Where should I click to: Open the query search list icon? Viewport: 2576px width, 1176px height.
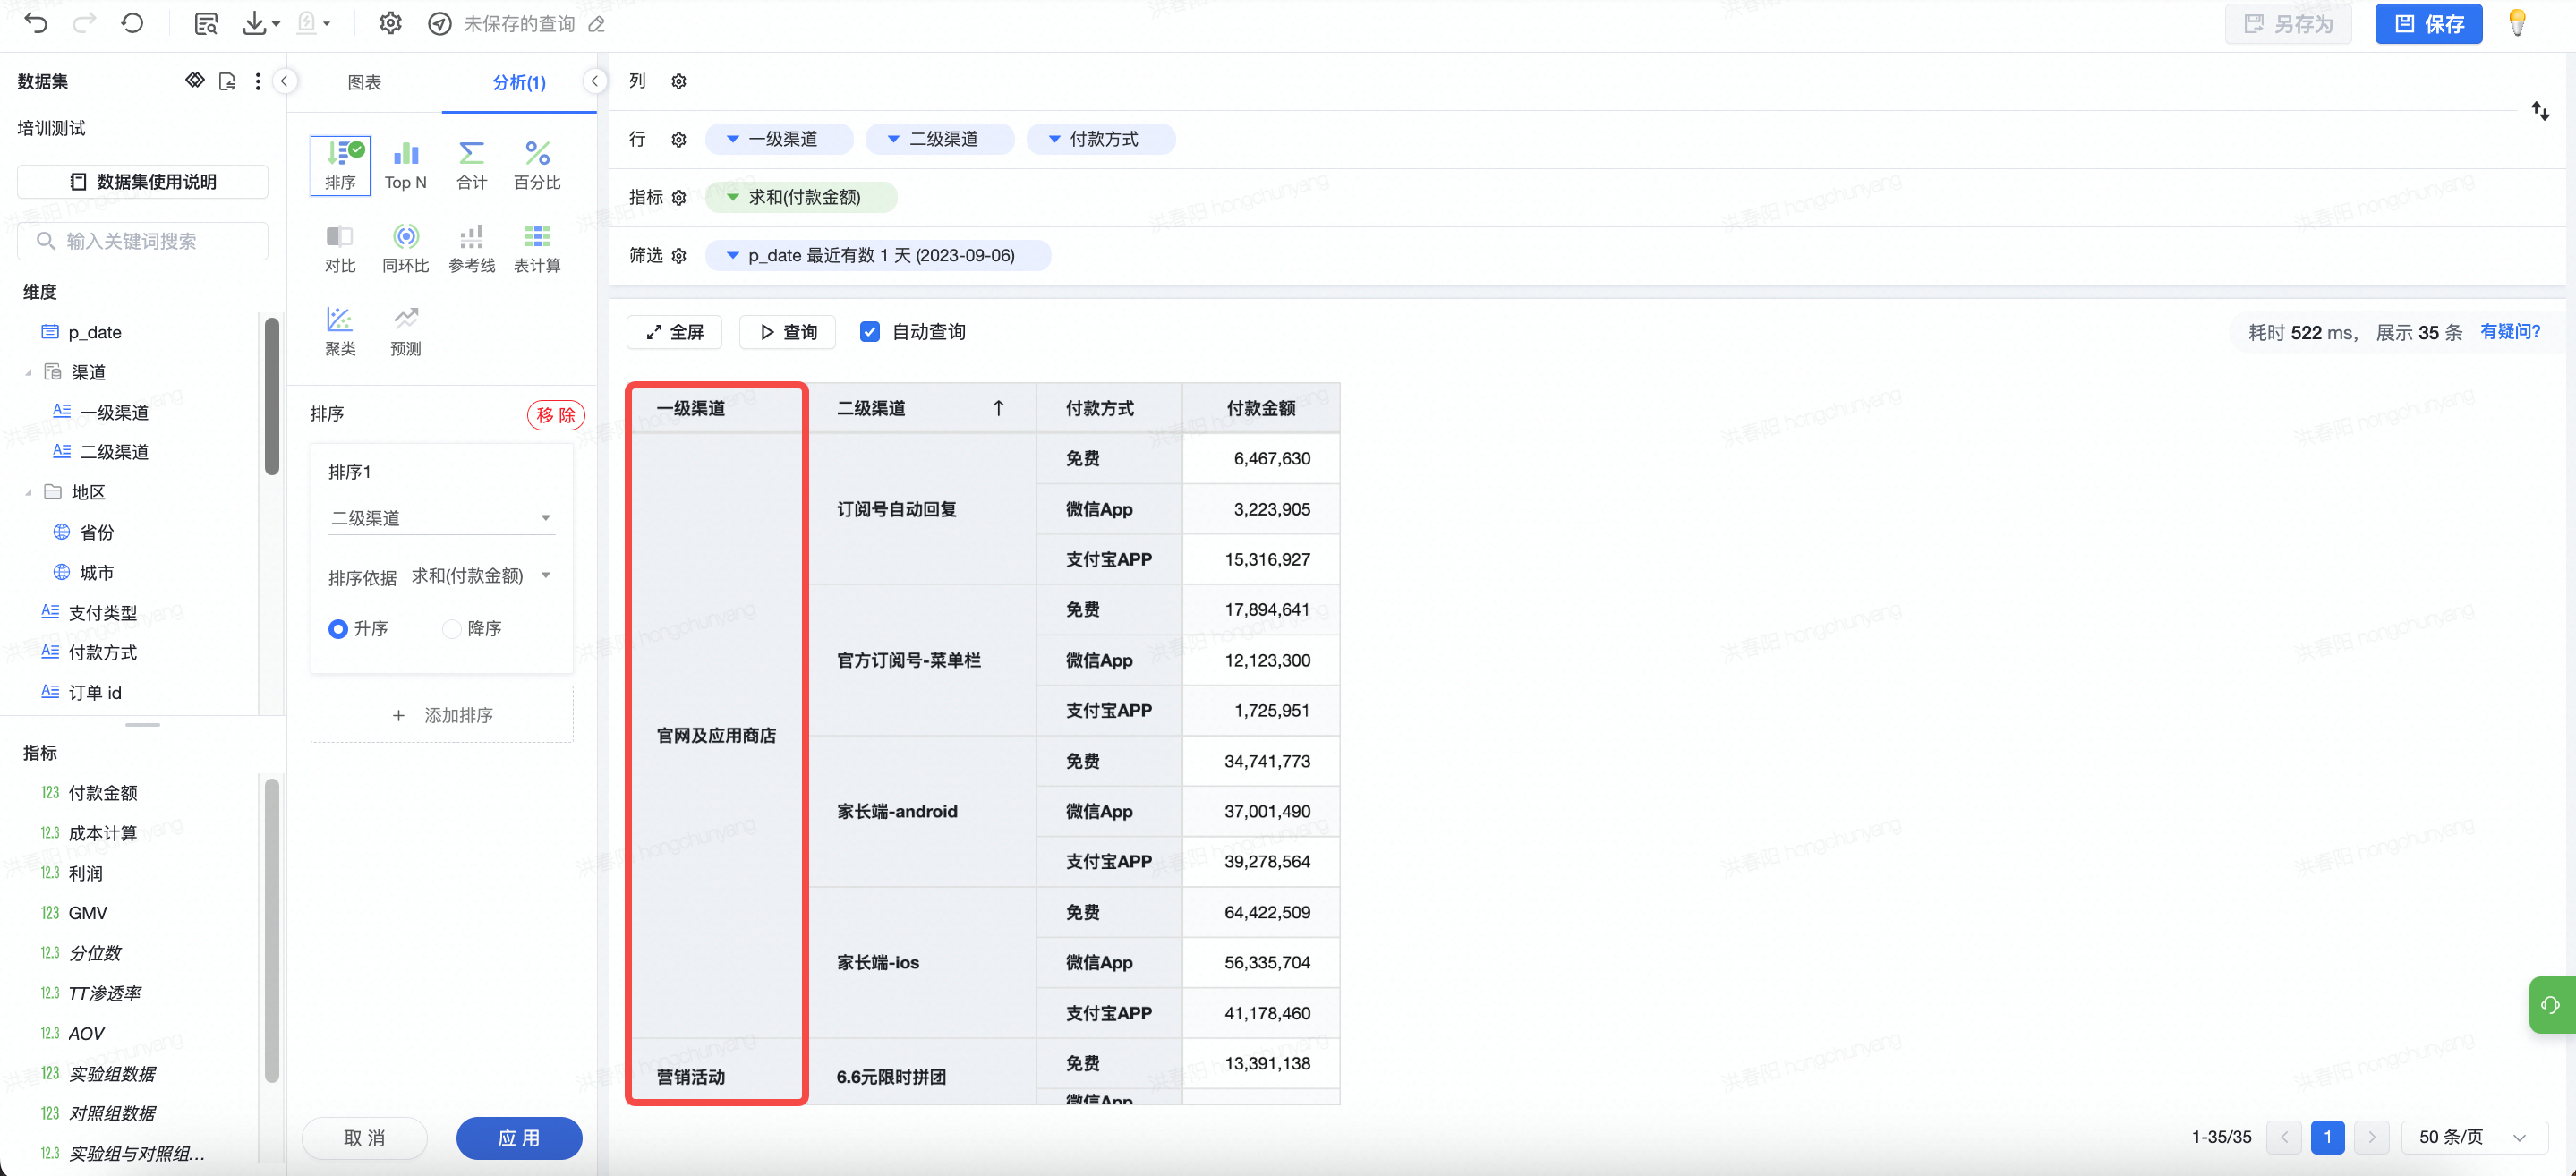(206, 23)
